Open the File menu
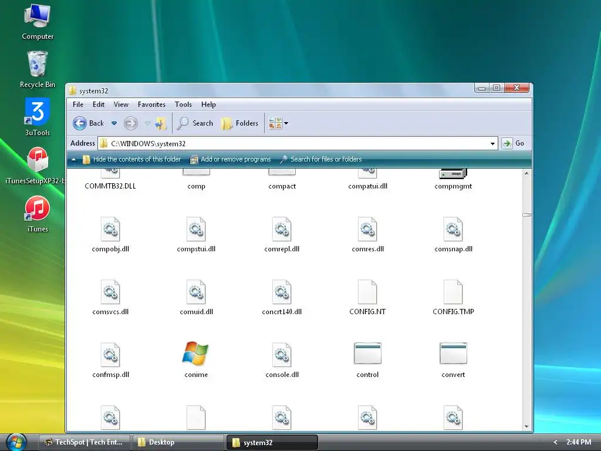This screenshot has height=451, width=601. [78, 105]
